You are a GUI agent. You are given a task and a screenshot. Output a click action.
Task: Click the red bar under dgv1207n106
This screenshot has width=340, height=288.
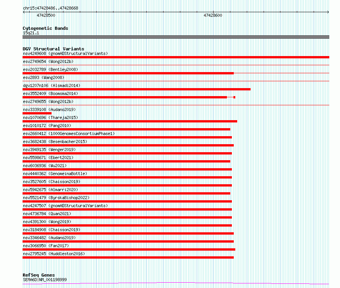pos(137,89)
